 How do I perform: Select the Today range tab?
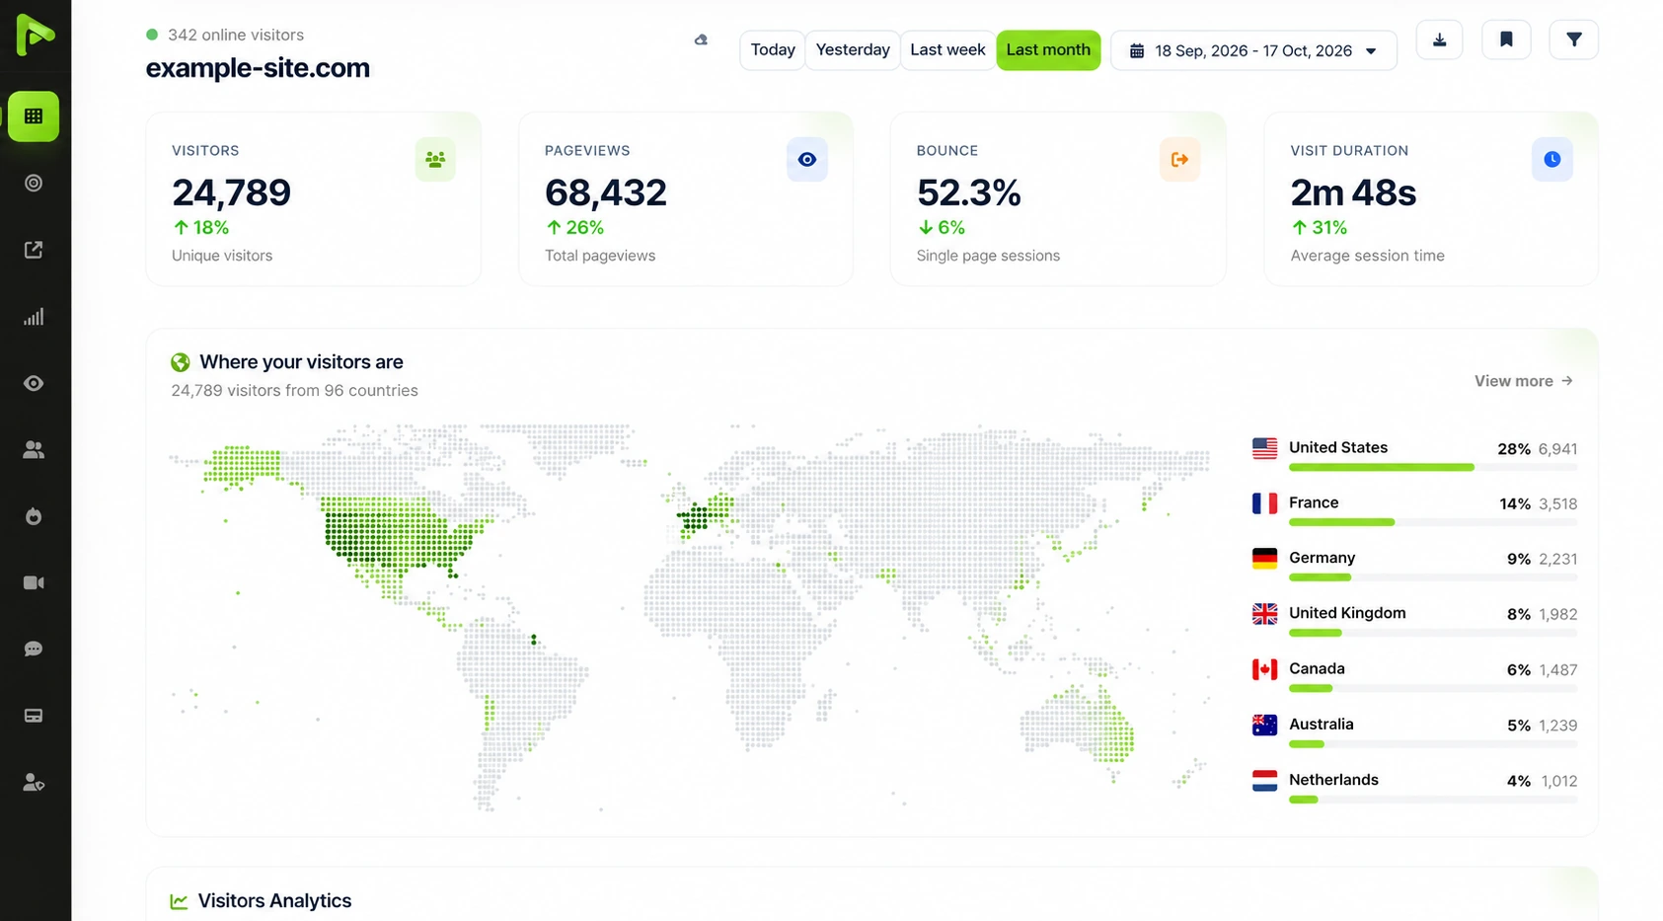[773, 50]
